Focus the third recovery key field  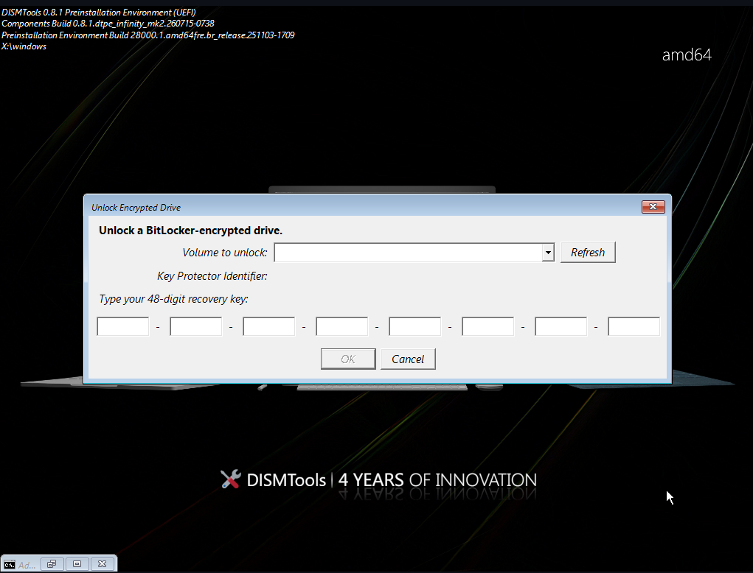(269, 326)
